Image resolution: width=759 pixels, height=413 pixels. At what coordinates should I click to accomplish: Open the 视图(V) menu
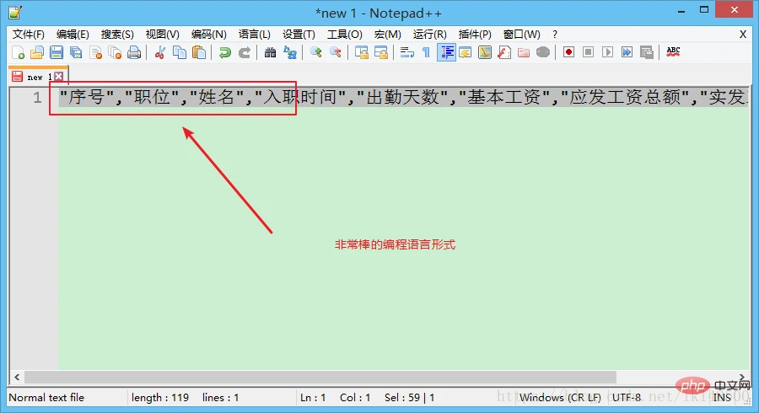pos(162,35)
